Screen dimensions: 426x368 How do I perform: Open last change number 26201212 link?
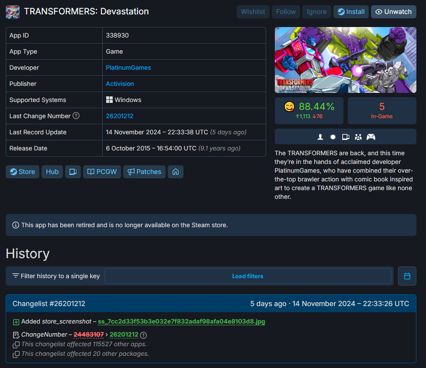click(x=120, y=116)
